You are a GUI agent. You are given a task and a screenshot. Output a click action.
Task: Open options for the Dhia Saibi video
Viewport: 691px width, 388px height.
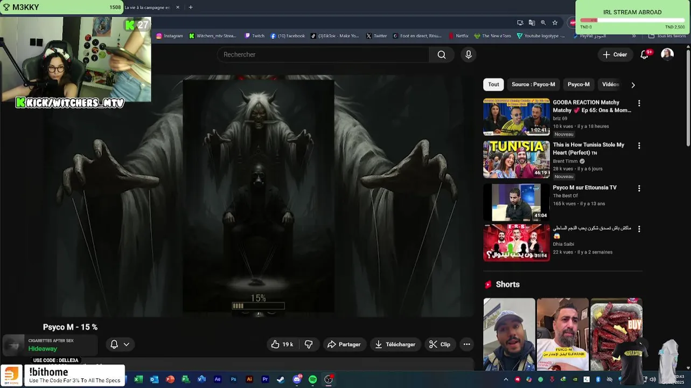[x=639, y=228]
